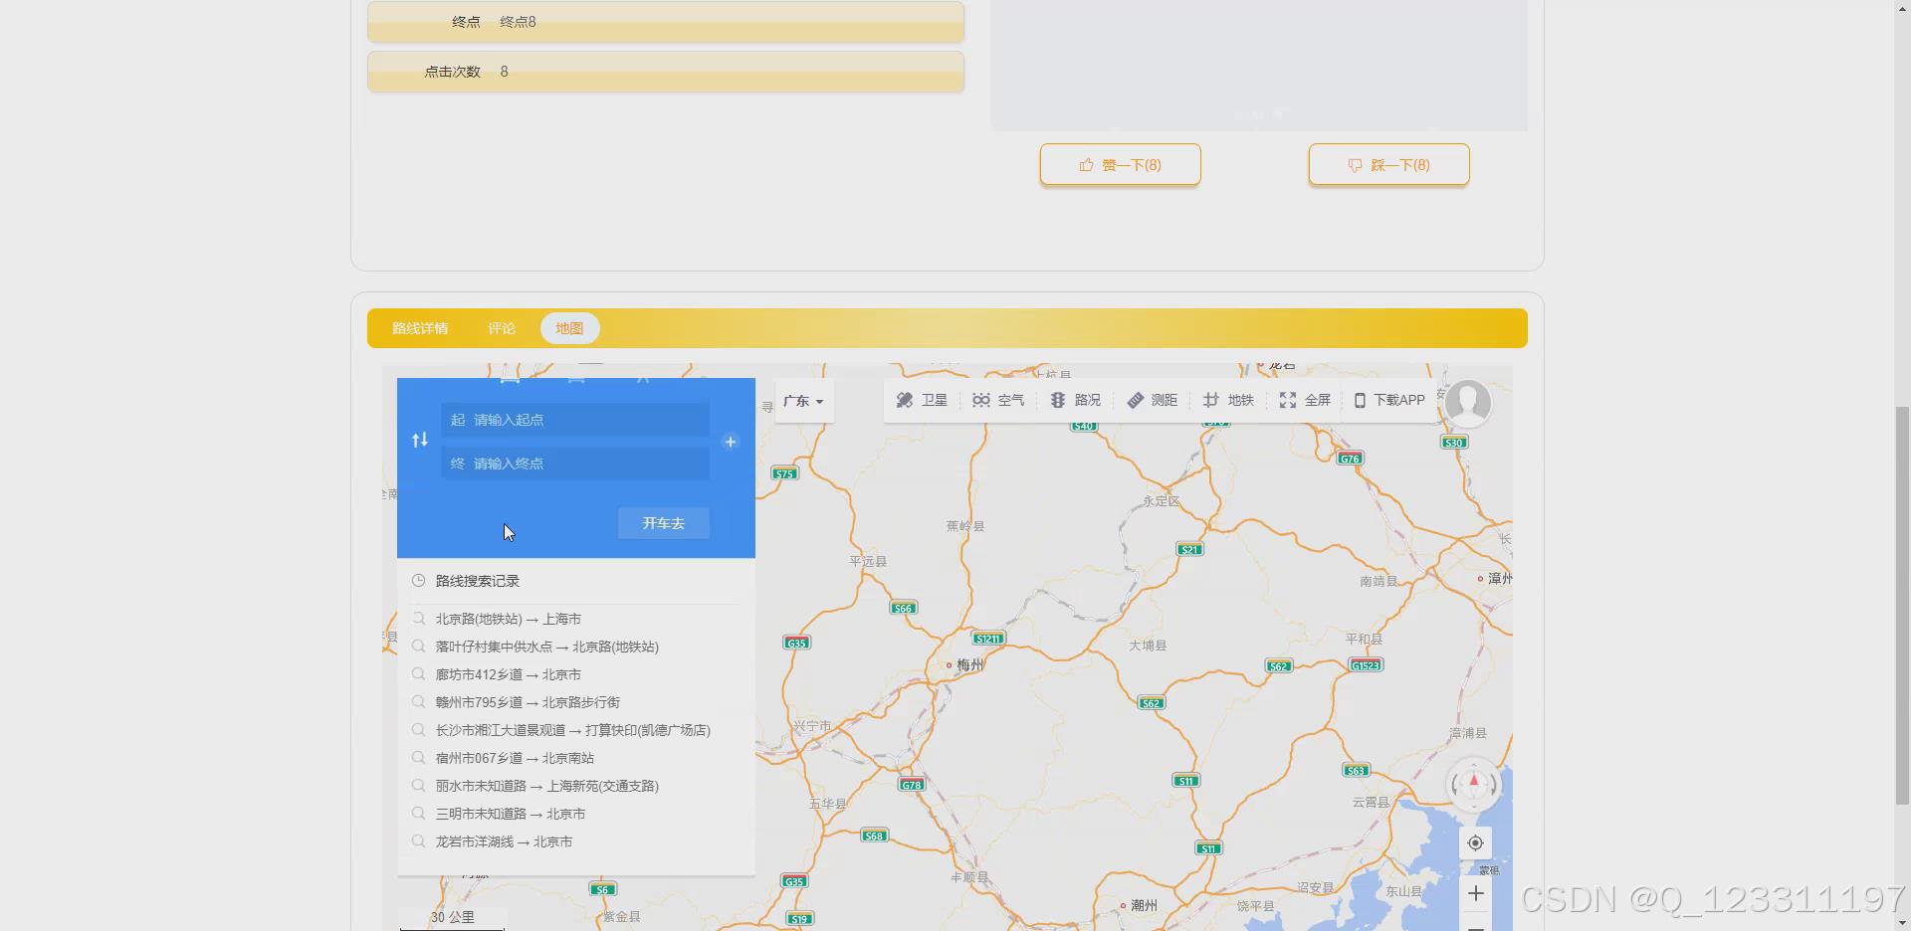Screen dimensions: 1911x931
Task: Click the 大埔县 label on the map
Action: coord(1148,646)
